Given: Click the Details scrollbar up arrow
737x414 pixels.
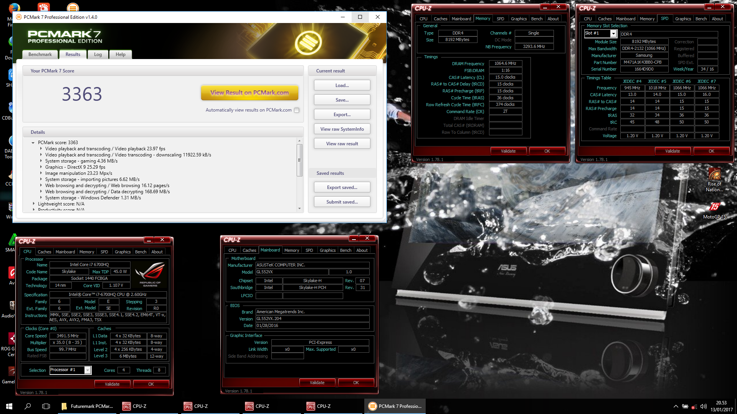Looking at the screenshot, I should point(299,141).
